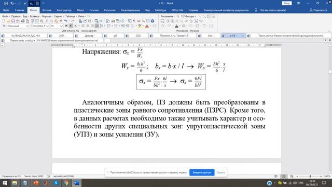332x187 pixels.
Task: Click the Zoom magnifier icon in classic toolbar
Action: pyautogui.click(x=143, y=21)
